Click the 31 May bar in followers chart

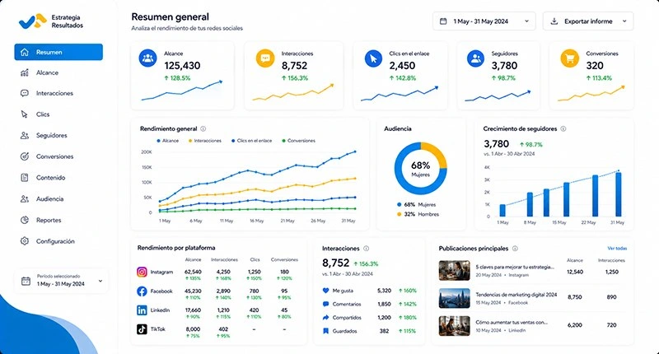click(619, 194)
